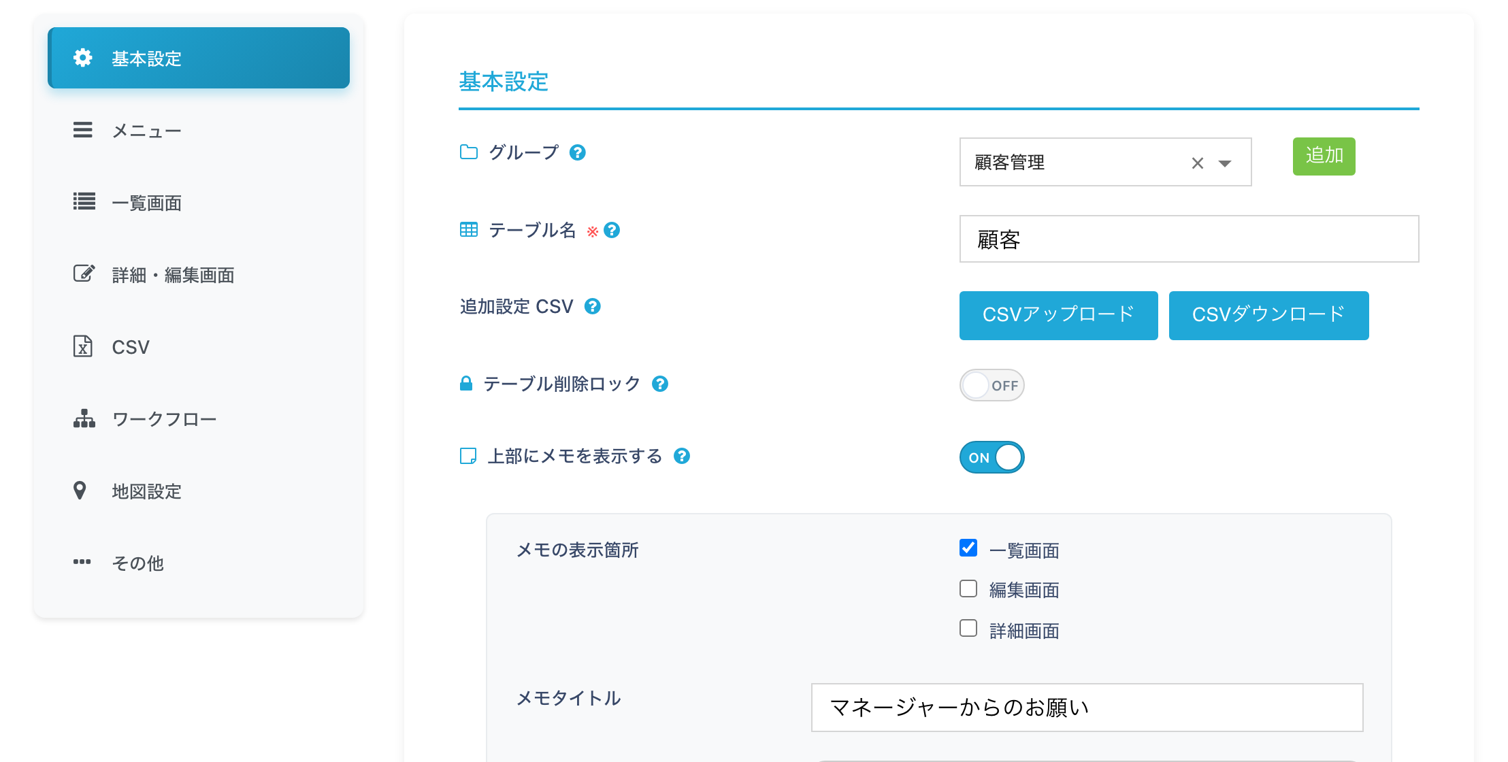This screenshot has width=1508, height=762.
Task: Open help tooltip for グループ
Action: coord(578,152)
